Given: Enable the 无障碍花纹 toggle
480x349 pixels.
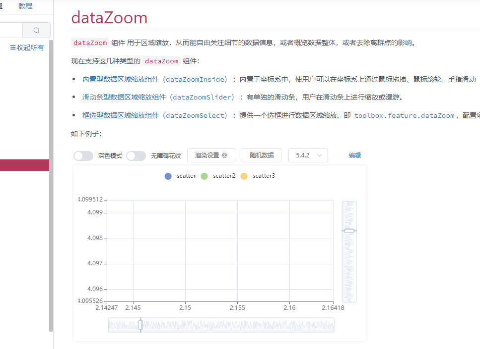Looking at the screenshot, I should tap(136, 155).
